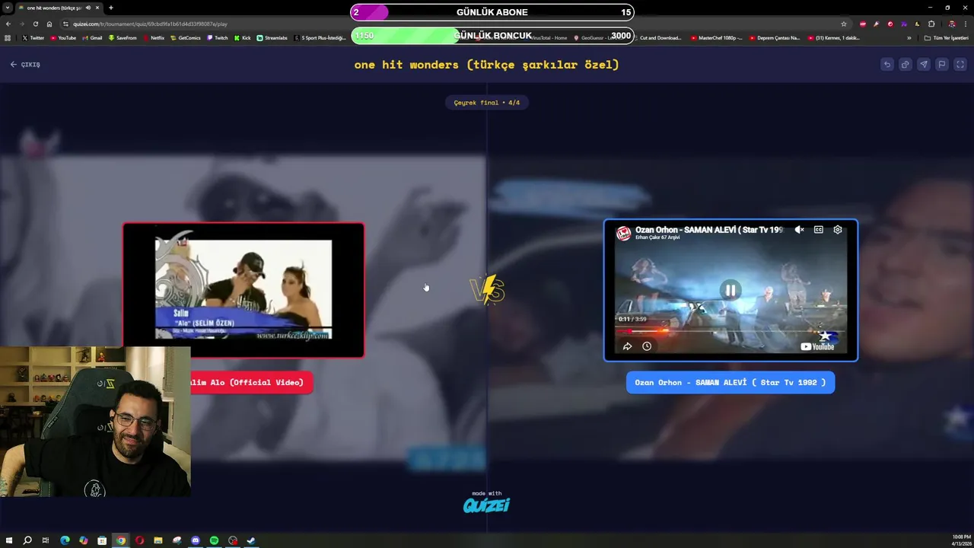Click the undo arrow icon in Quizei toolbar
Viewport: 974px width, 548px height.
886,65
